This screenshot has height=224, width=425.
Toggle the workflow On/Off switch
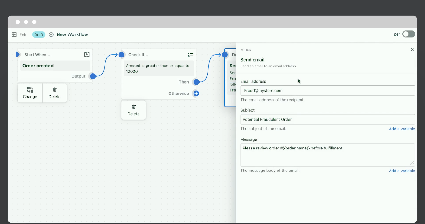coord(409,34)
